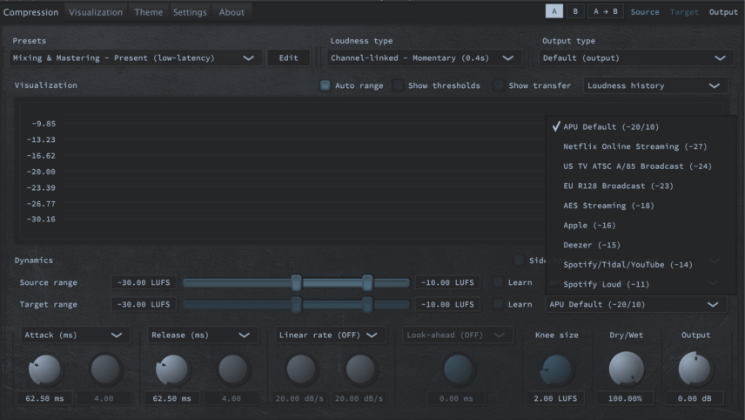Click the Dry/Wet knob
This screenshot has height=420, width=745.
coord(627,369)
